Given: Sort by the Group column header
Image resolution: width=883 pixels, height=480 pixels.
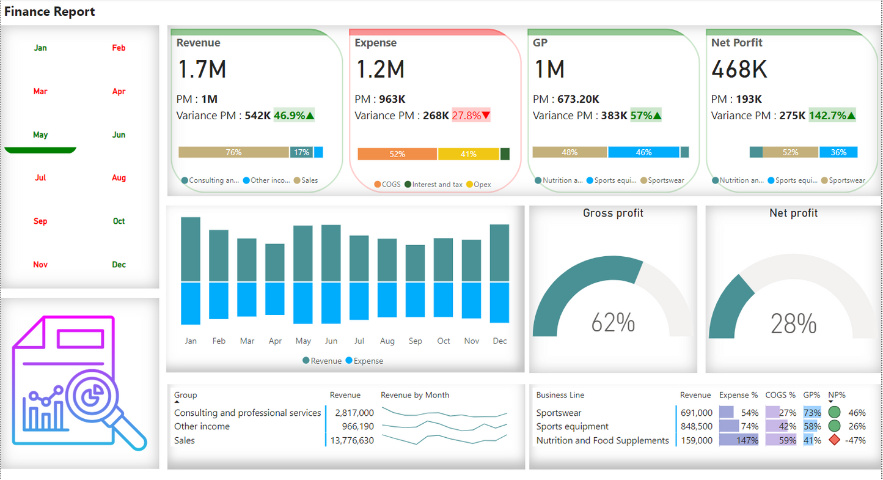Looking at the screenshot, I should click(x=186, y=395).
